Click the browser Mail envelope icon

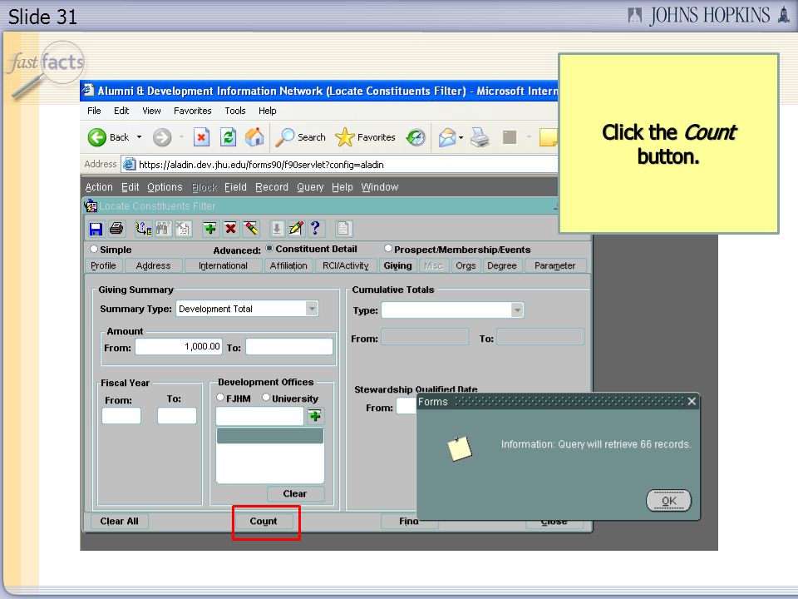446,137
